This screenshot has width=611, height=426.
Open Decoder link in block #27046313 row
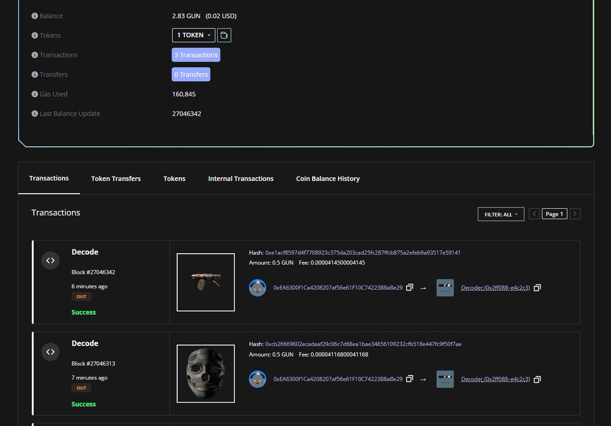[x=495, y=379]
